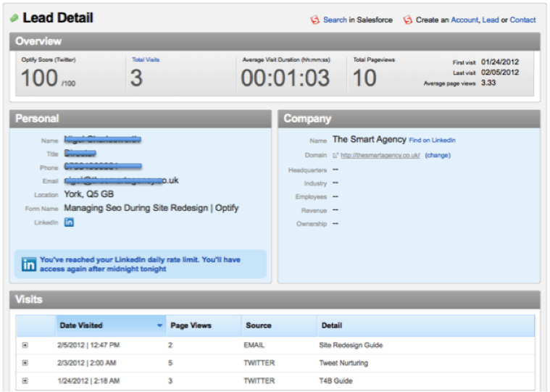
Task: Click the green tag icon beside Lead Detail
Action: (x=14, y=18)
